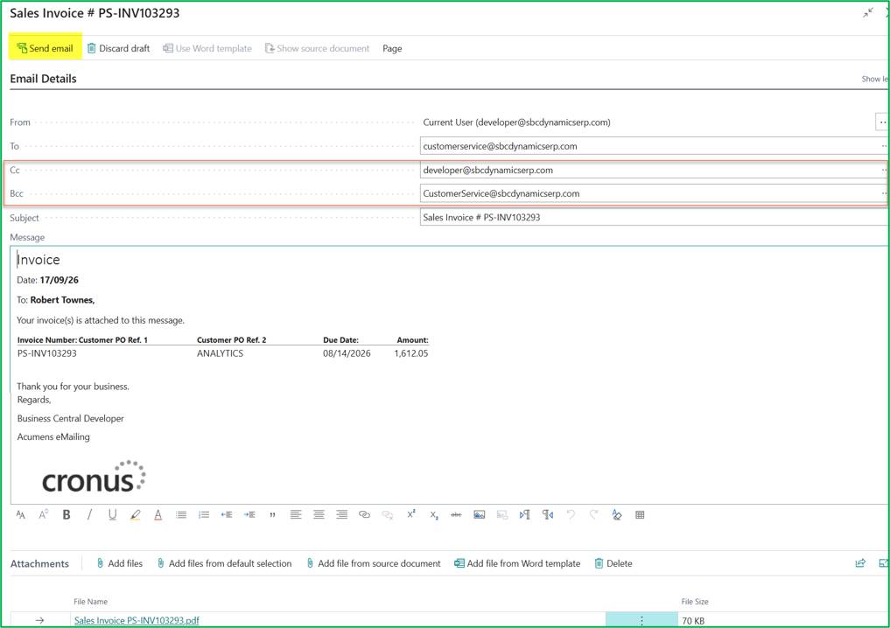Select the attachment row arrow indicator
This screenshot has height=628, width=890.
tap(39, 620)
